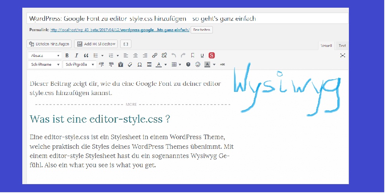Apply background highlight color
This screenshot has width=385, height=193.
coord(207,64)
